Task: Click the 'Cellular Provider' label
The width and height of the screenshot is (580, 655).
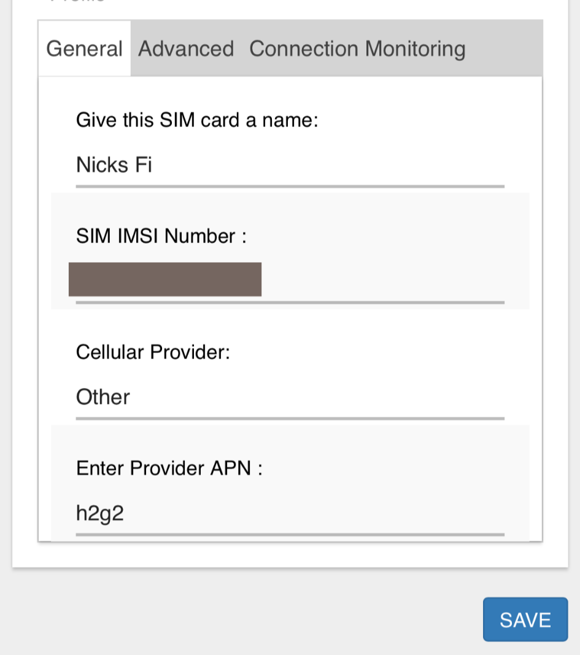Action: click(153, 352)
